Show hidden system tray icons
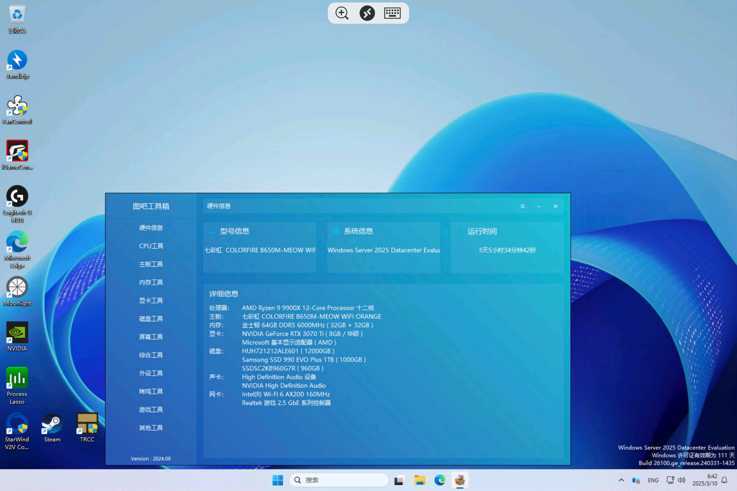Image resolution: width=737 pixels, height=491 pixels. coord(621,480)
